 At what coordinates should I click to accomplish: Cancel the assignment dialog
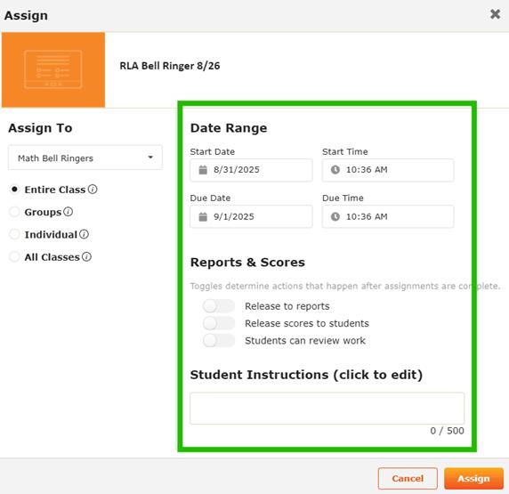point(408,478)
